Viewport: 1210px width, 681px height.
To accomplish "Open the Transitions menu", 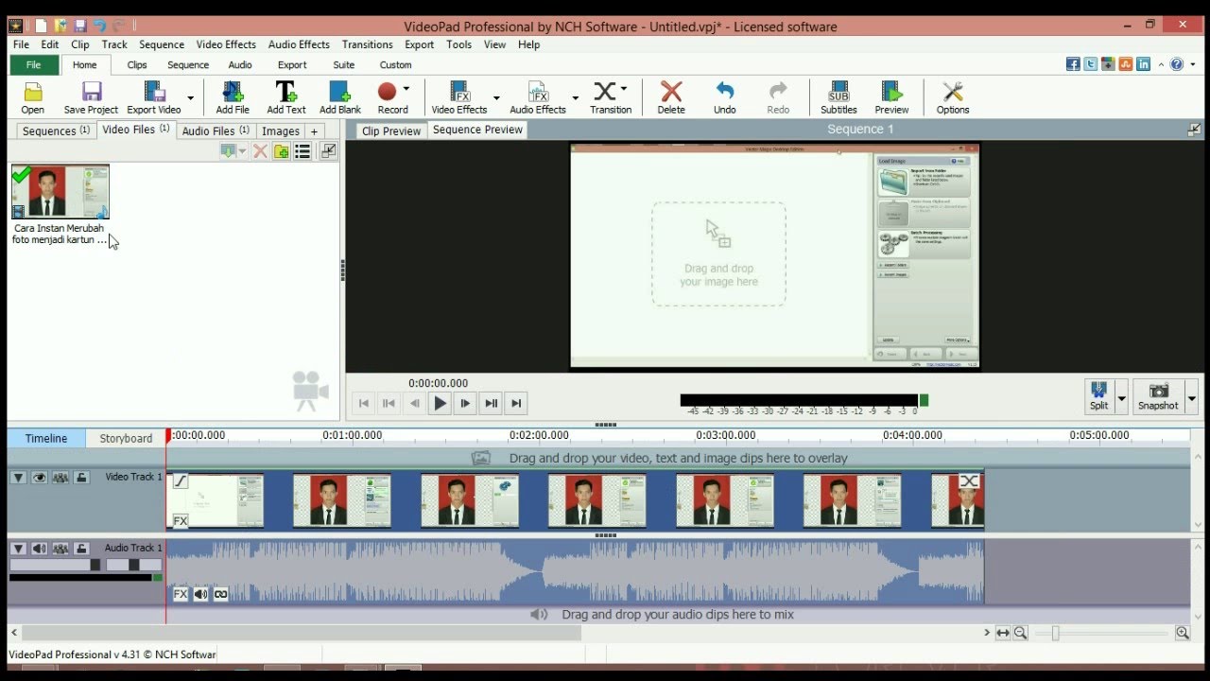I will [x=367, y=44].
